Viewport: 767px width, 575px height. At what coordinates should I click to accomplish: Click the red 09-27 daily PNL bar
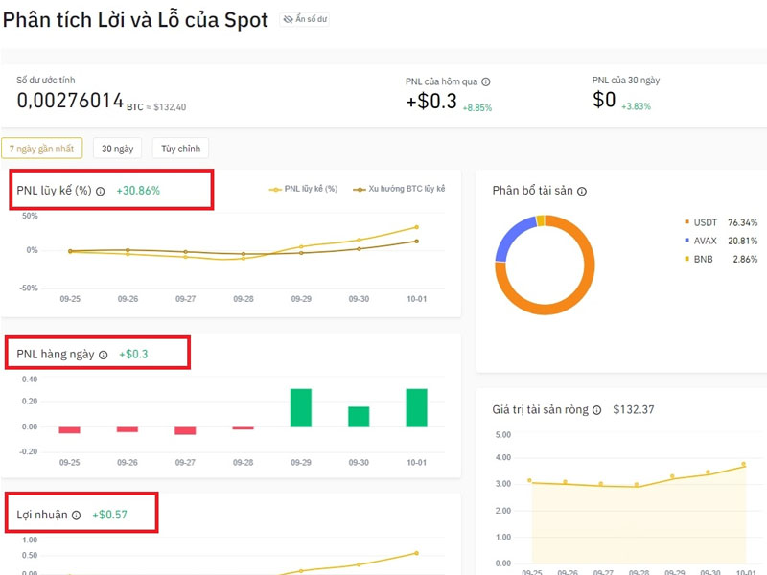[x=185, y=430]
